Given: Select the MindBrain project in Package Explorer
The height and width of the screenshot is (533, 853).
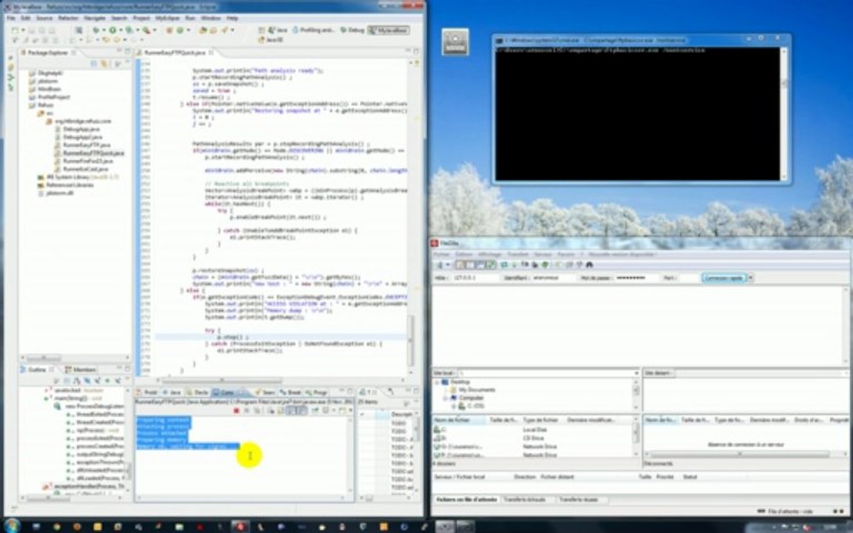Looking at the screenshot, I should coord(46,89).
